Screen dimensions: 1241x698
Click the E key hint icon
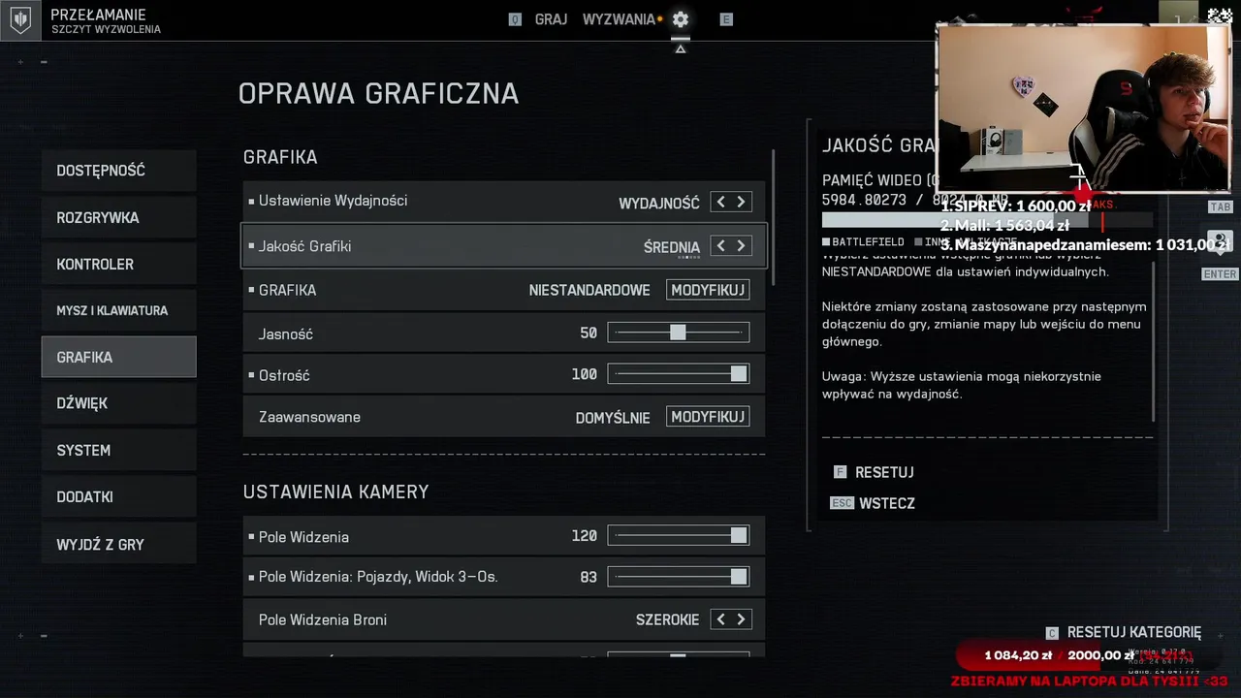726,19
